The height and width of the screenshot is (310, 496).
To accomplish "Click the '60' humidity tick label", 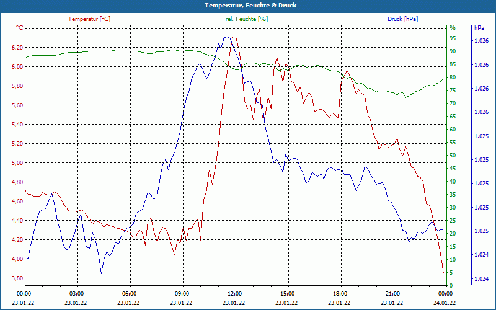I will point(453,130).
